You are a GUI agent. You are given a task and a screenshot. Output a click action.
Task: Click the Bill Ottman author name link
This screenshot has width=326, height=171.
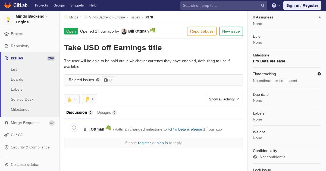tap(139, 31)
